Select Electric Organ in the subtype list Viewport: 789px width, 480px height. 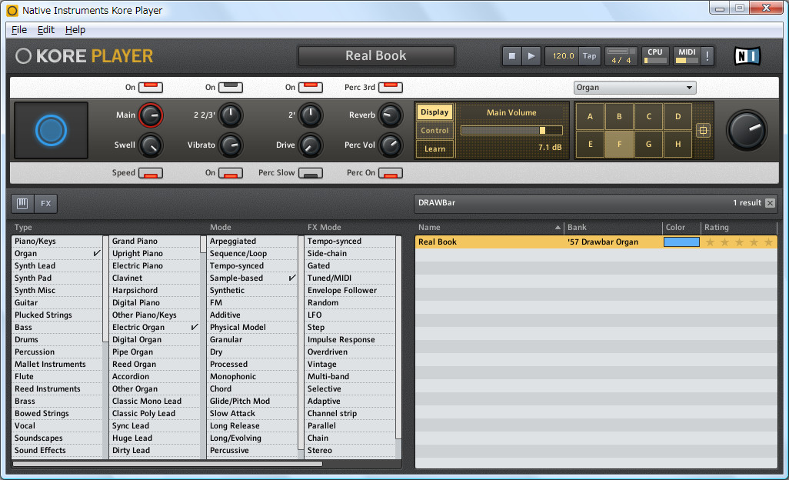[155, 328]
